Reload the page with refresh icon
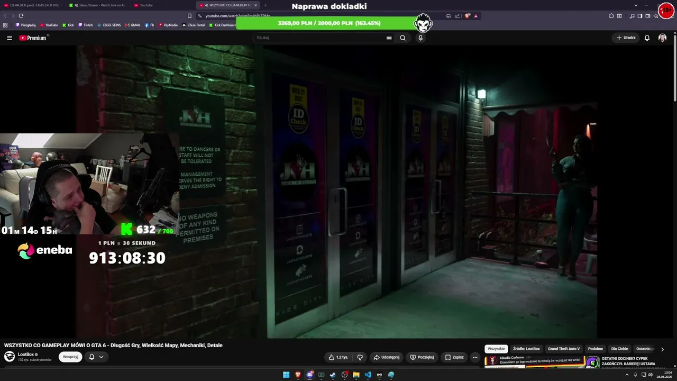 click(x=21, y=16)
